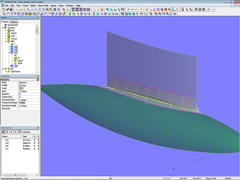Select the arrow pointer selection tool
The height and width of the screenshot is (180, 240).
[x=182, y=10]
